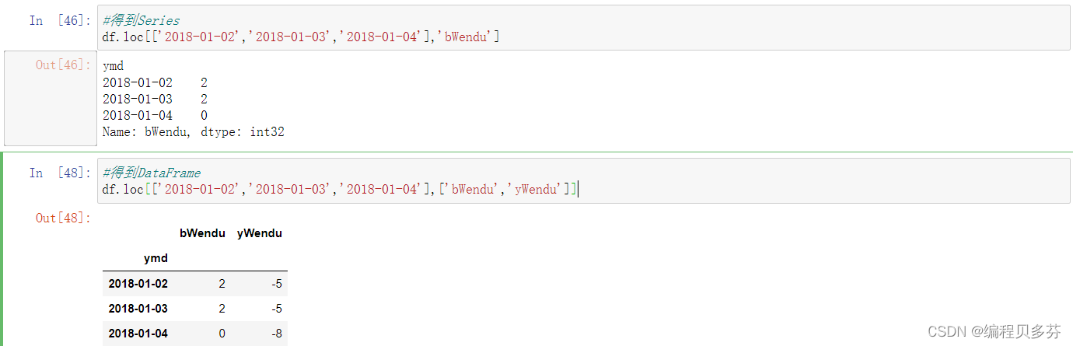
Task: Click the In [46] code cell input
Action: coord(584,28)
